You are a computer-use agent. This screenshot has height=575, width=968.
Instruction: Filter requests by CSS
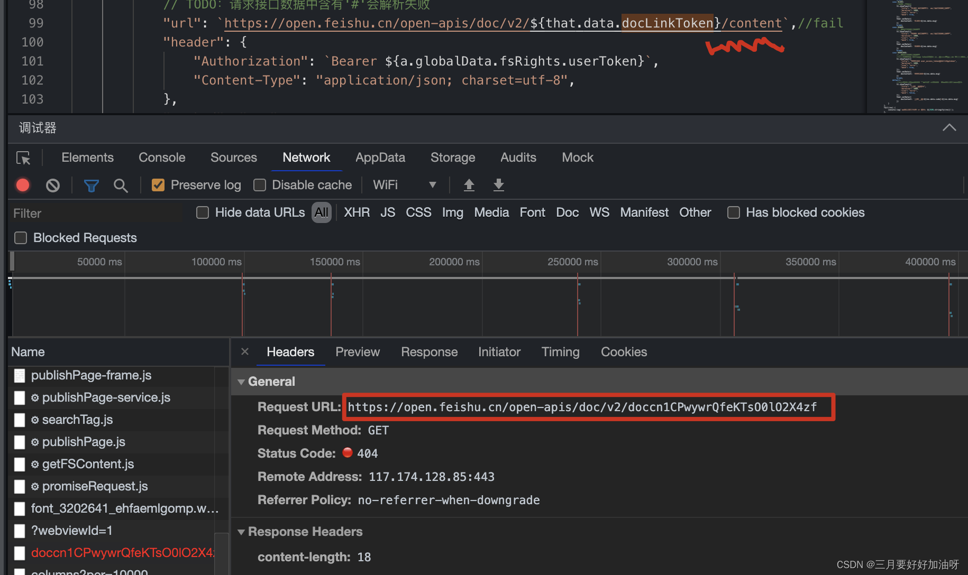[x=418, y=212]
